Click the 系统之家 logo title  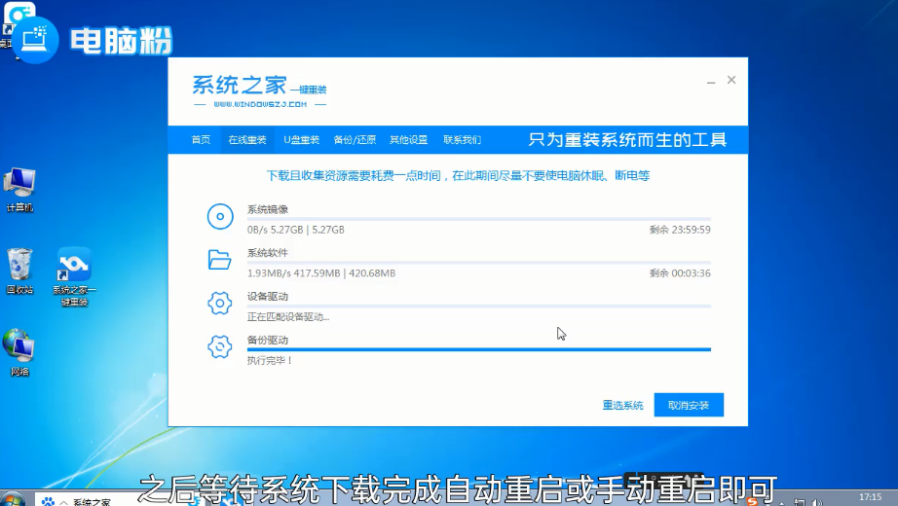point(239,86)
